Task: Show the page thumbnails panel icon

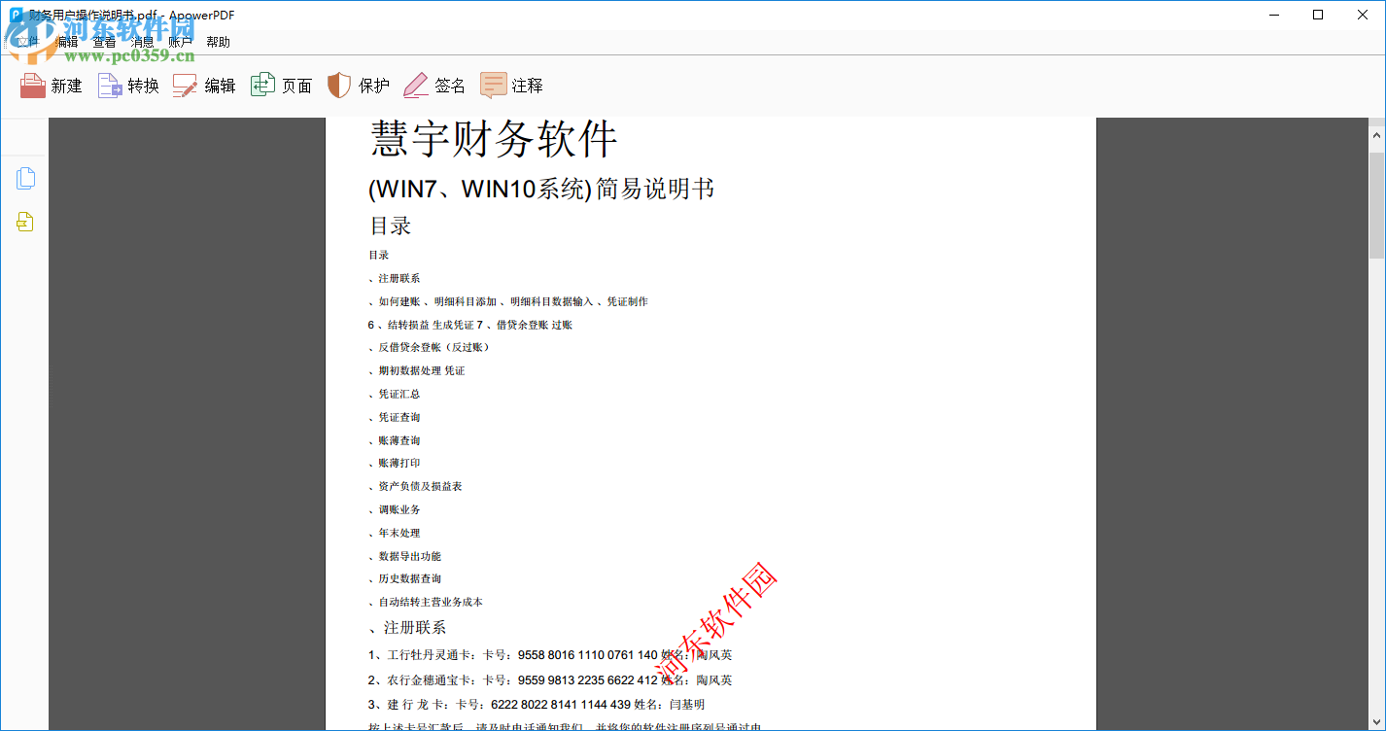Action: [x=25, y=178]
